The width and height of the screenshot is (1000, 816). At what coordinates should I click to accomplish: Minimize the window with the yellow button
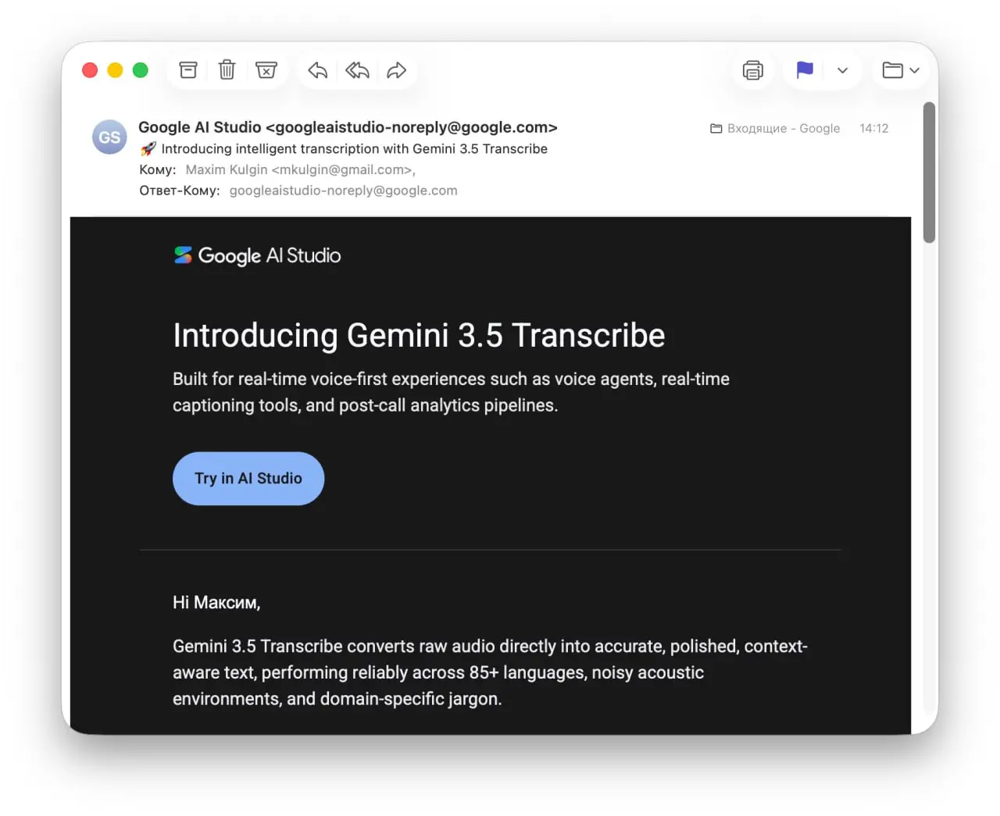click(x=115, y=70)
